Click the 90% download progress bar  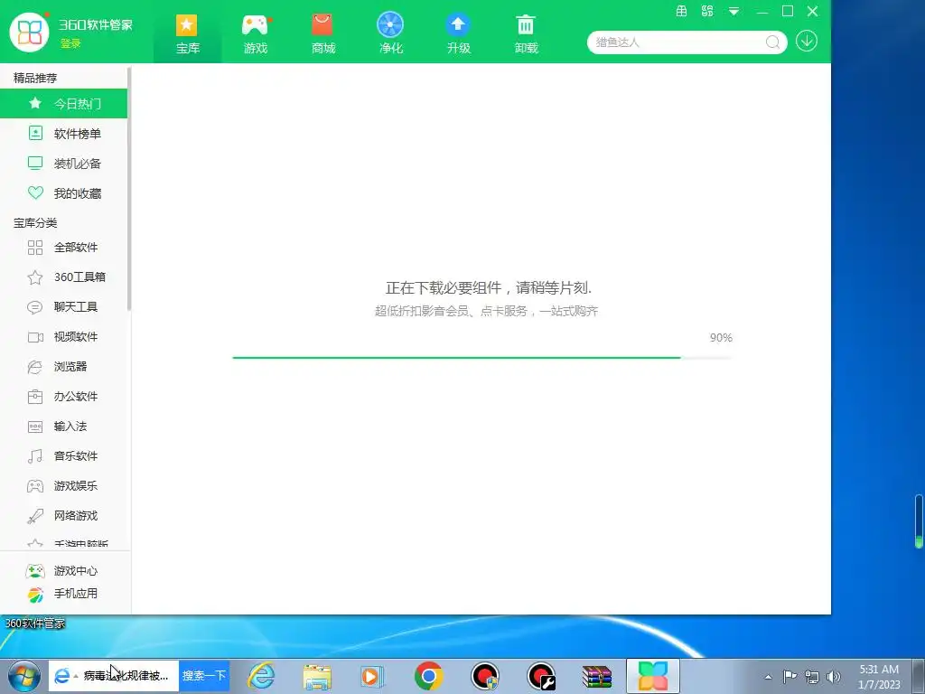(x=482, y=358)
